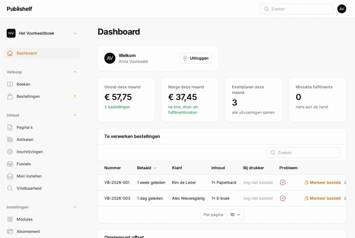Click the Inhoud column header
The image size is (355, 238).
218,168
